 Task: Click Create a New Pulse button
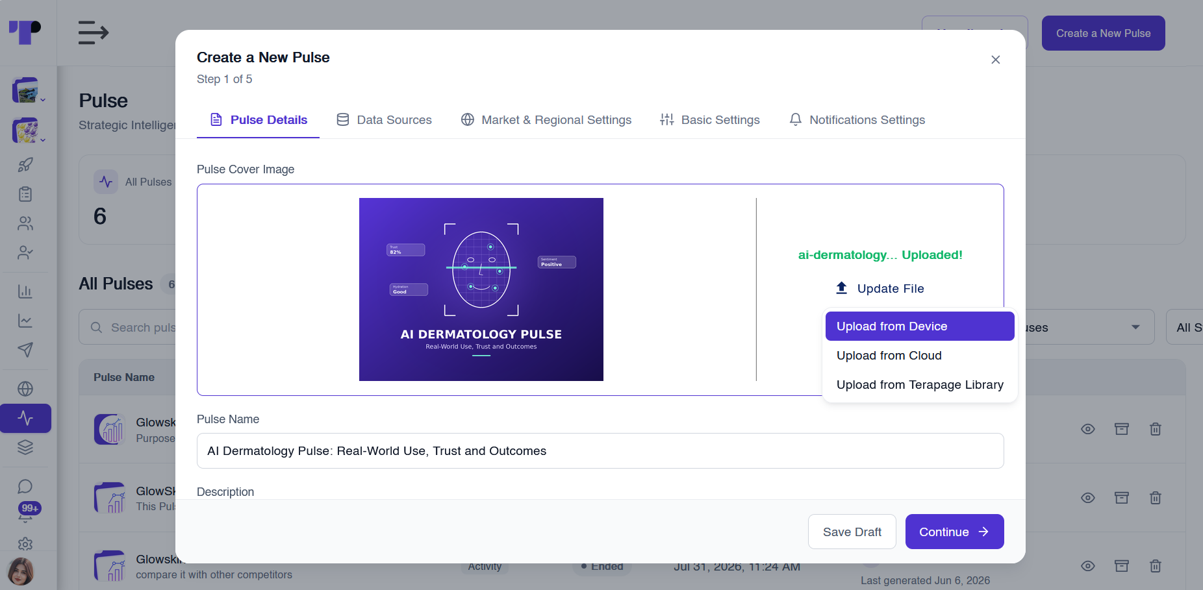point(1104,33)
